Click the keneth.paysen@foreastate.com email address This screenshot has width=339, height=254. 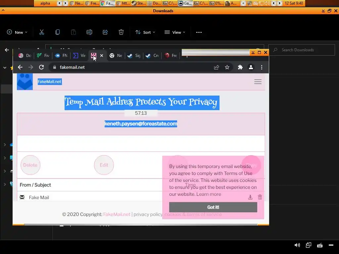pos(141,124)
